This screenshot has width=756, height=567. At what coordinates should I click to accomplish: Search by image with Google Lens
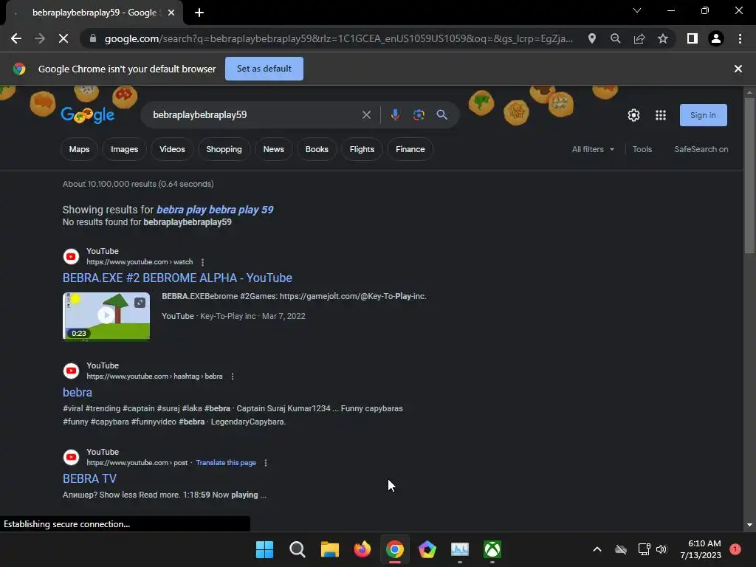click(419, 114)
